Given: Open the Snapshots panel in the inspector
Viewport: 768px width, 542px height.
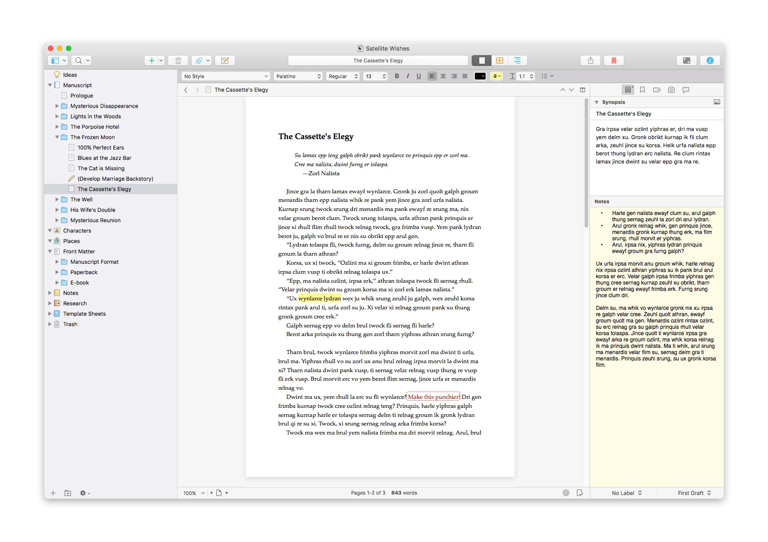Looking at the screenshot, I should tap(671, 89).
